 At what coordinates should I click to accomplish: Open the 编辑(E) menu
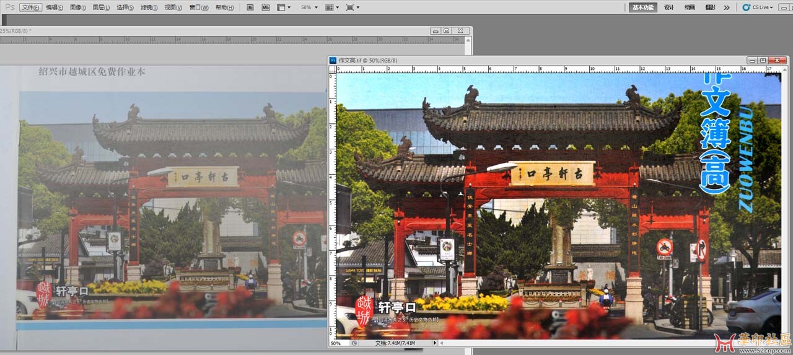coord(55,7)
